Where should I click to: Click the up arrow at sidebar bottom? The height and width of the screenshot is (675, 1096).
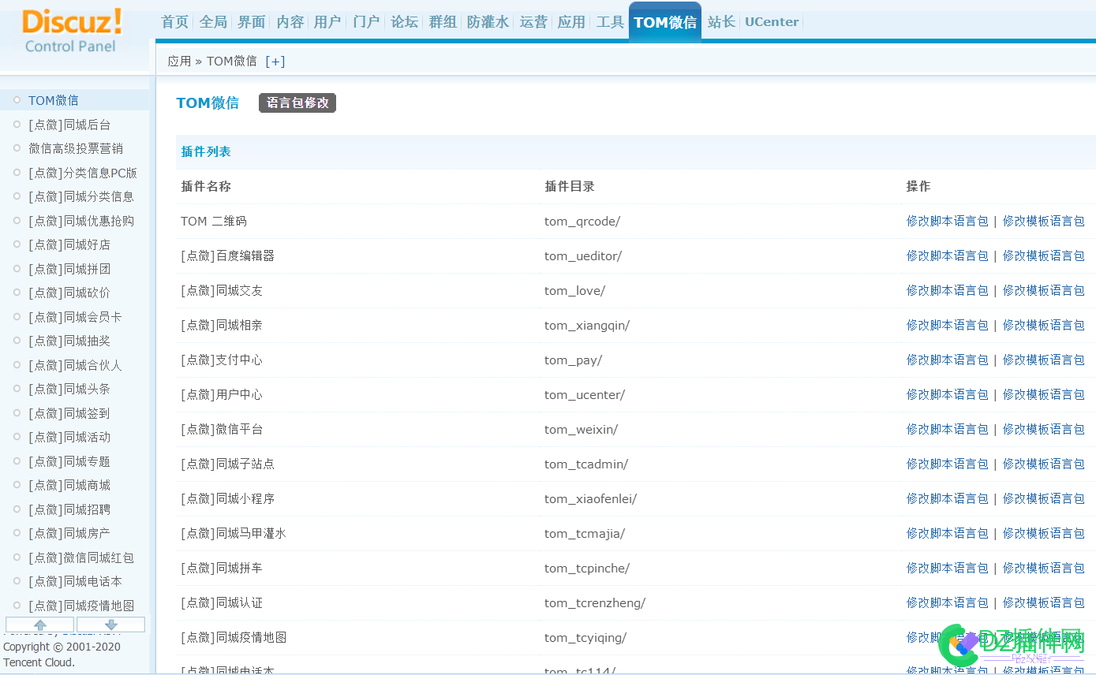click(x=39, y=624)
